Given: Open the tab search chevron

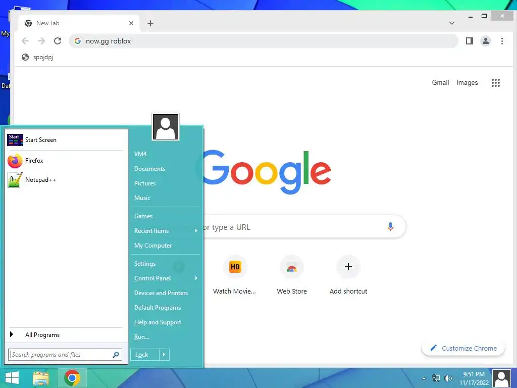Looking at the screenshot, I should [452, 23].
